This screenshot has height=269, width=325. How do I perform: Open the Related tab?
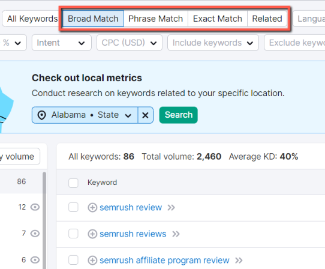(x=267, y=19)
